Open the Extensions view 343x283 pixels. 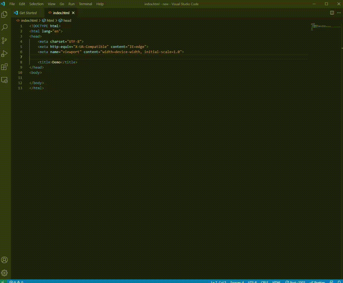coord(4,67)
